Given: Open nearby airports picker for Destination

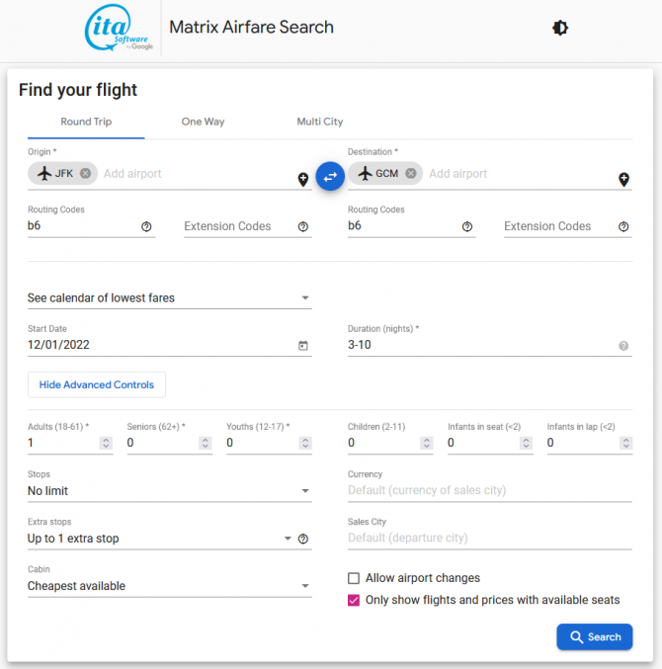Looking at the screenshot, I should [623, 179].
